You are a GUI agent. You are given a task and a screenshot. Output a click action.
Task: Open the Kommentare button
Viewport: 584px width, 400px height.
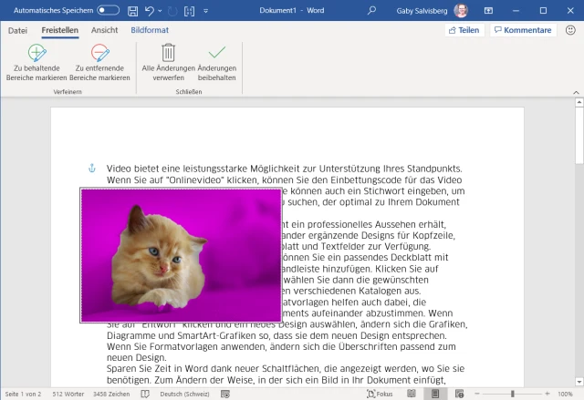click(x=522, y=30)
